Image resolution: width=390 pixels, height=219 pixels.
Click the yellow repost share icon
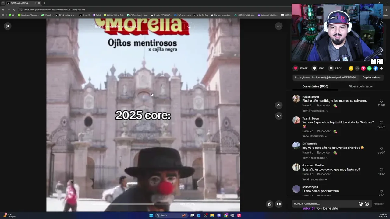351,68
